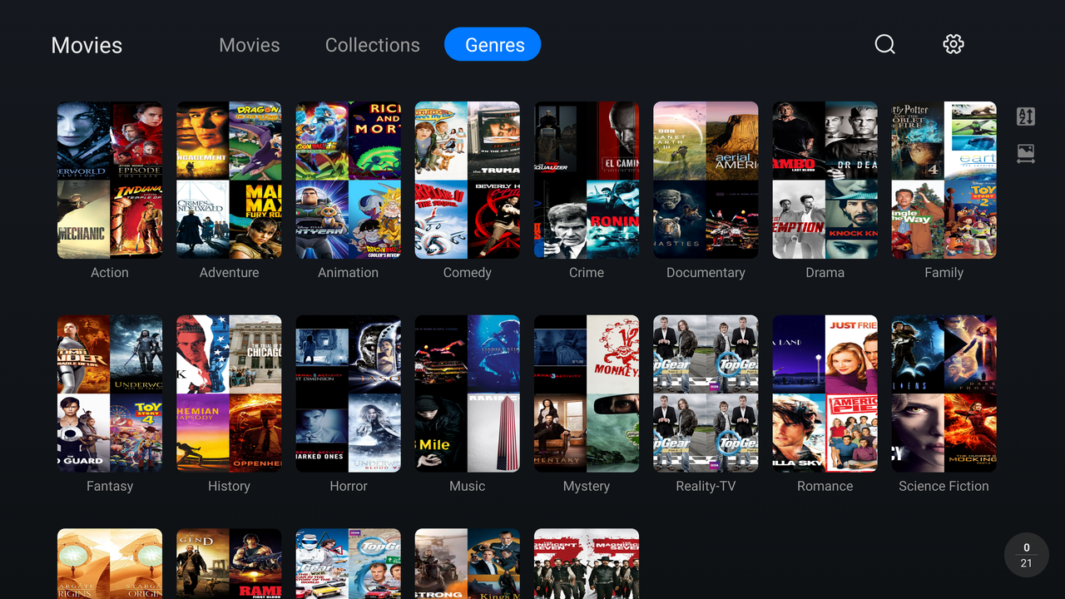
Task: Open the History genre thumbnail
Action: pos(229,394)
